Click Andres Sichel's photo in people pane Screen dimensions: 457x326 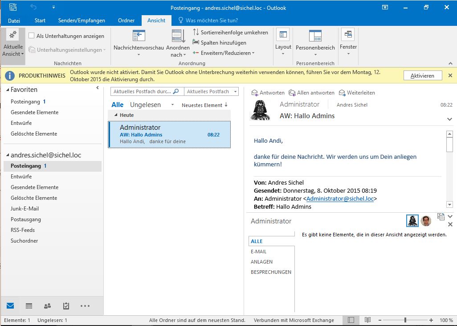(x=426, y=221)
